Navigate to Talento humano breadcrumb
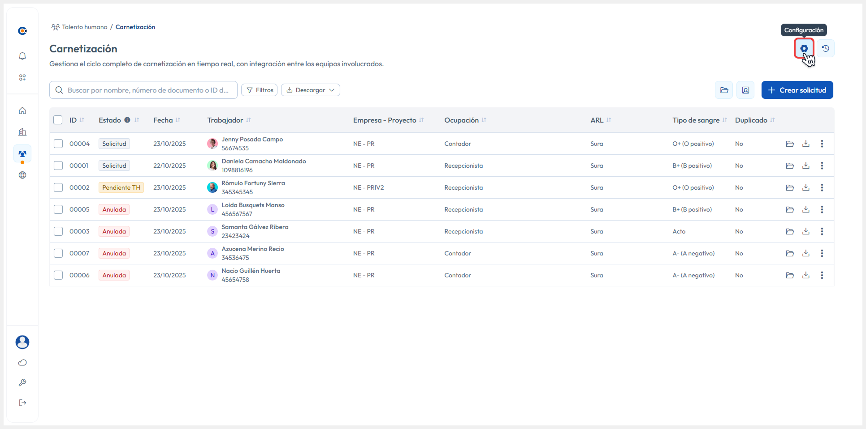 [84, 27]
